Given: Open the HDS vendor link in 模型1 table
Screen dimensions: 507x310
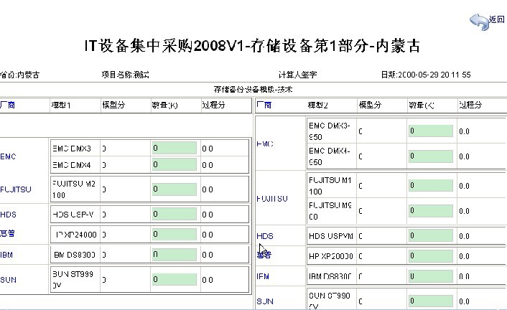Looking at the screenshot, I should coord(8,215).
